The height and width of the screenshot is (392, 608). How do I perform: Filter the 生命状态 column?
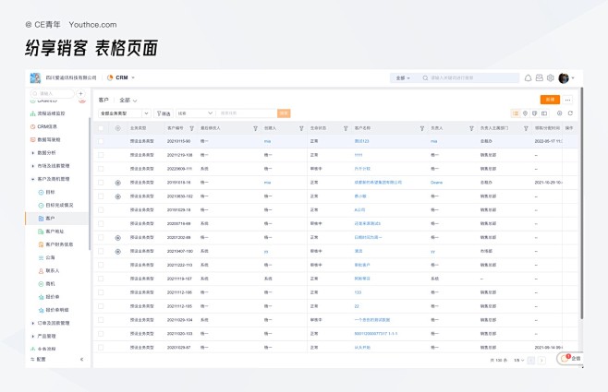[346, 128]
